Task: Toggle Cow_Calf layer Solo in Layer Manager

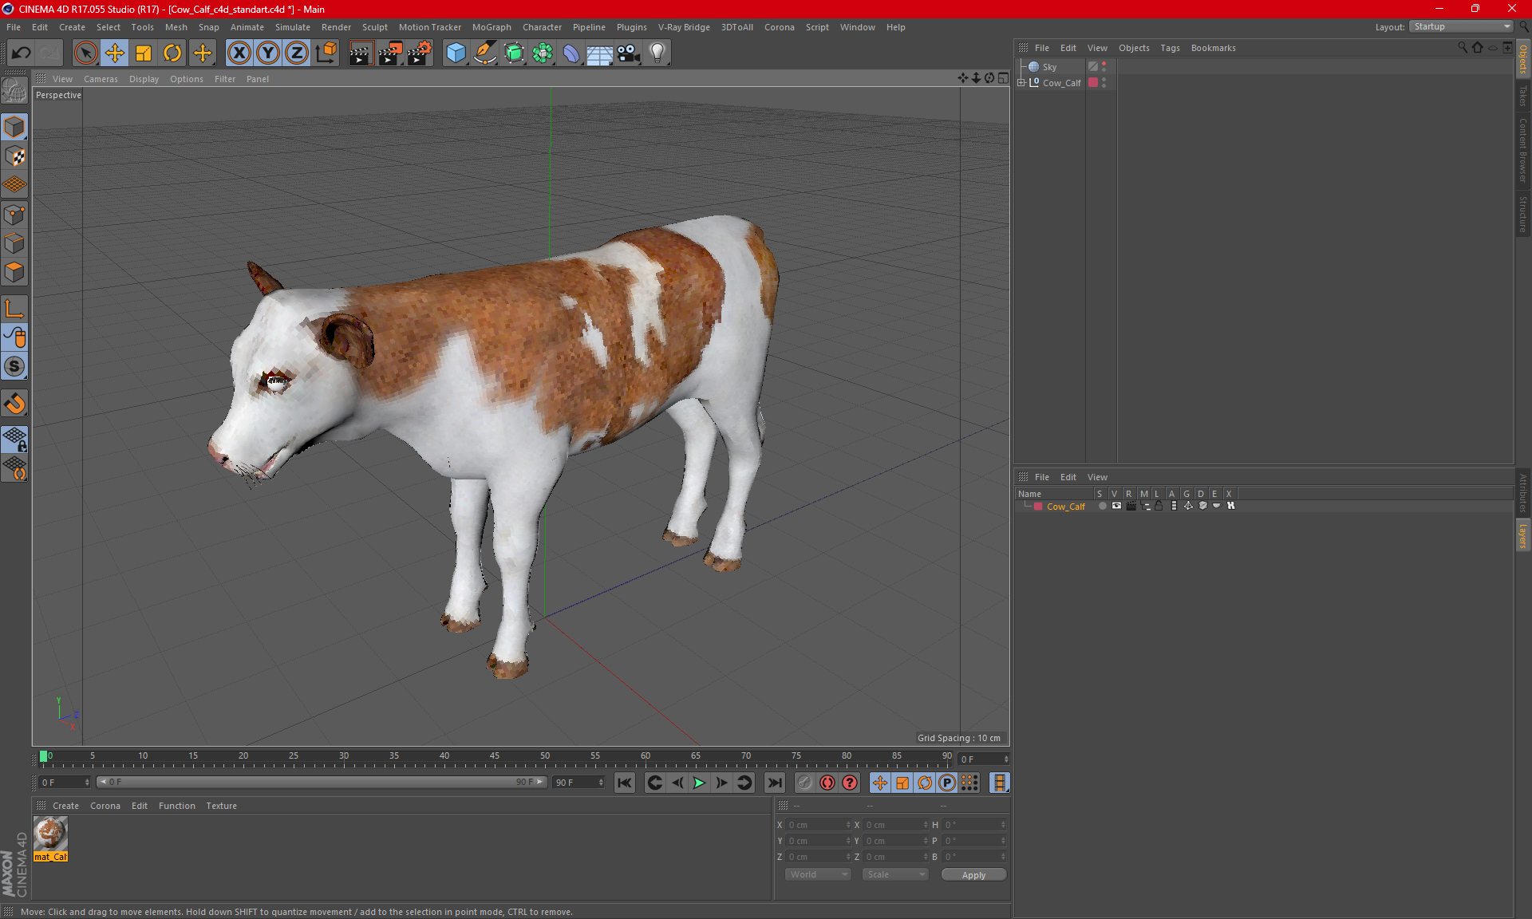Action: 1102,506
